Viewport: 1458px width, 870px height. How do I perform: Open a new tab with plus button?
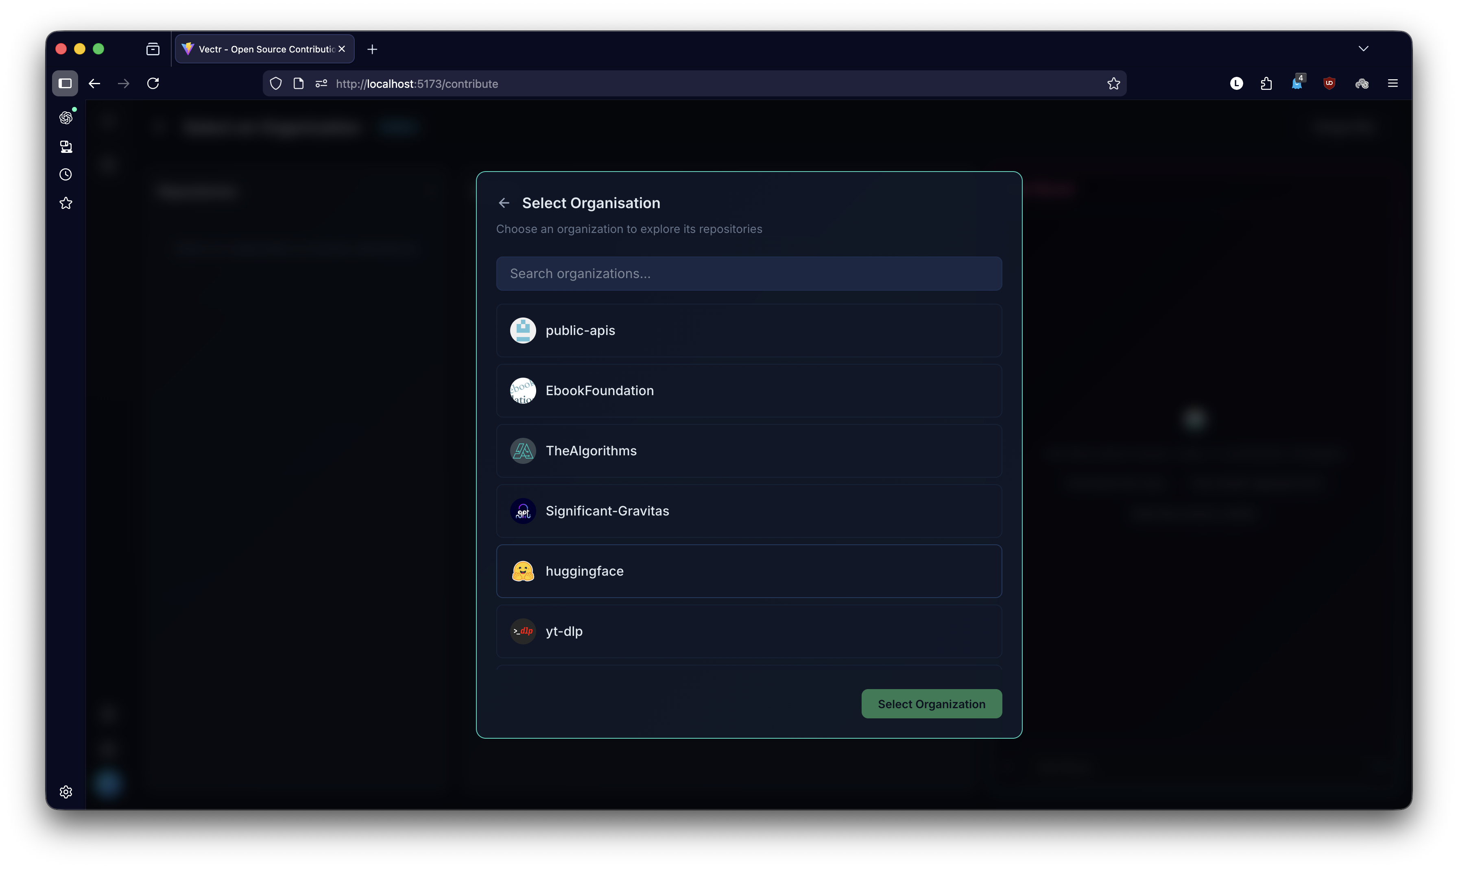click(x=372, y=49)
